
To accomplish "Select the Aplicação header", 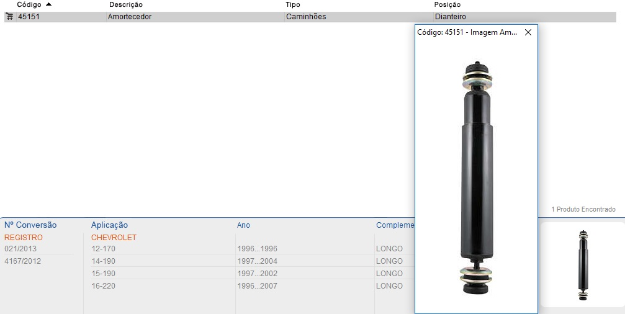I will [x=109, y=225].
